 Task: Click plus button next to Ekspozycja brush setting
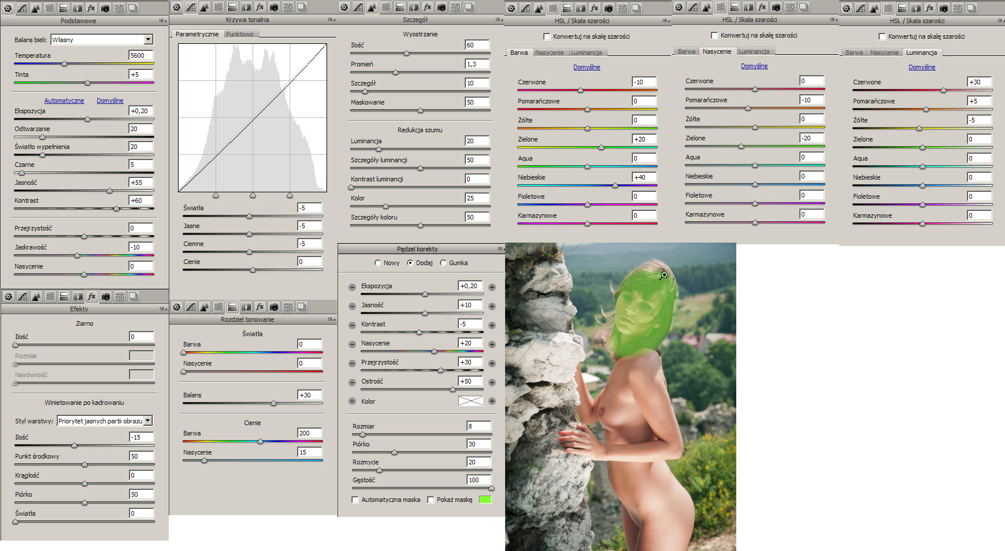(492, 287)
